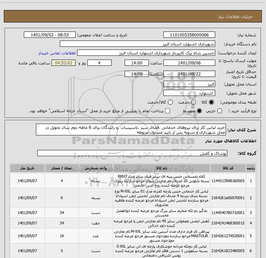
Task: Click product code 2164241468300015
Action: click(x=228, y=223)
